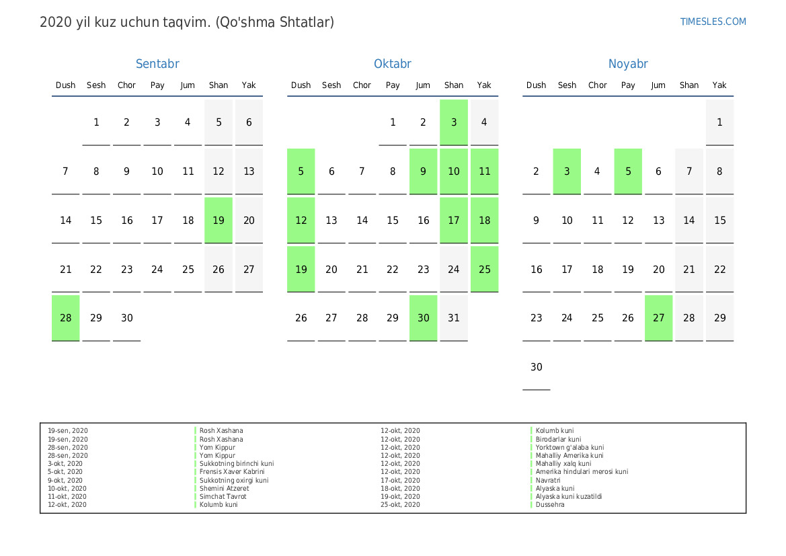The image size is (786, 556).
Task: Click the Noyabr month heading
Action: click(628, 64)
